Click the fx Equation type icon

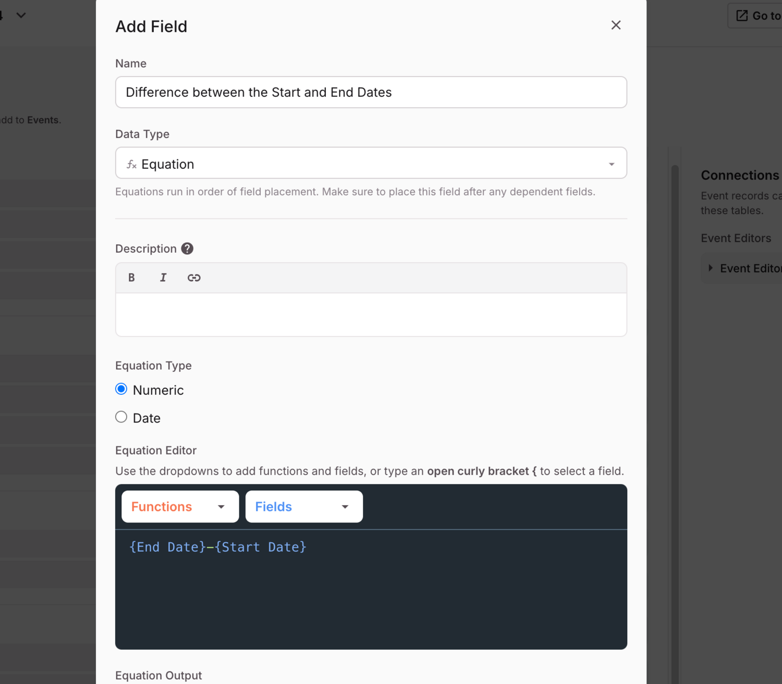131,165
